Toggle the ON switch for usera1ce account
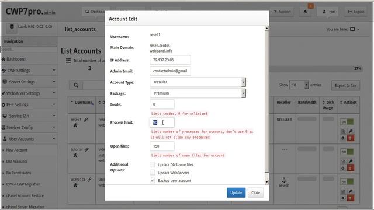 (347, 181)
